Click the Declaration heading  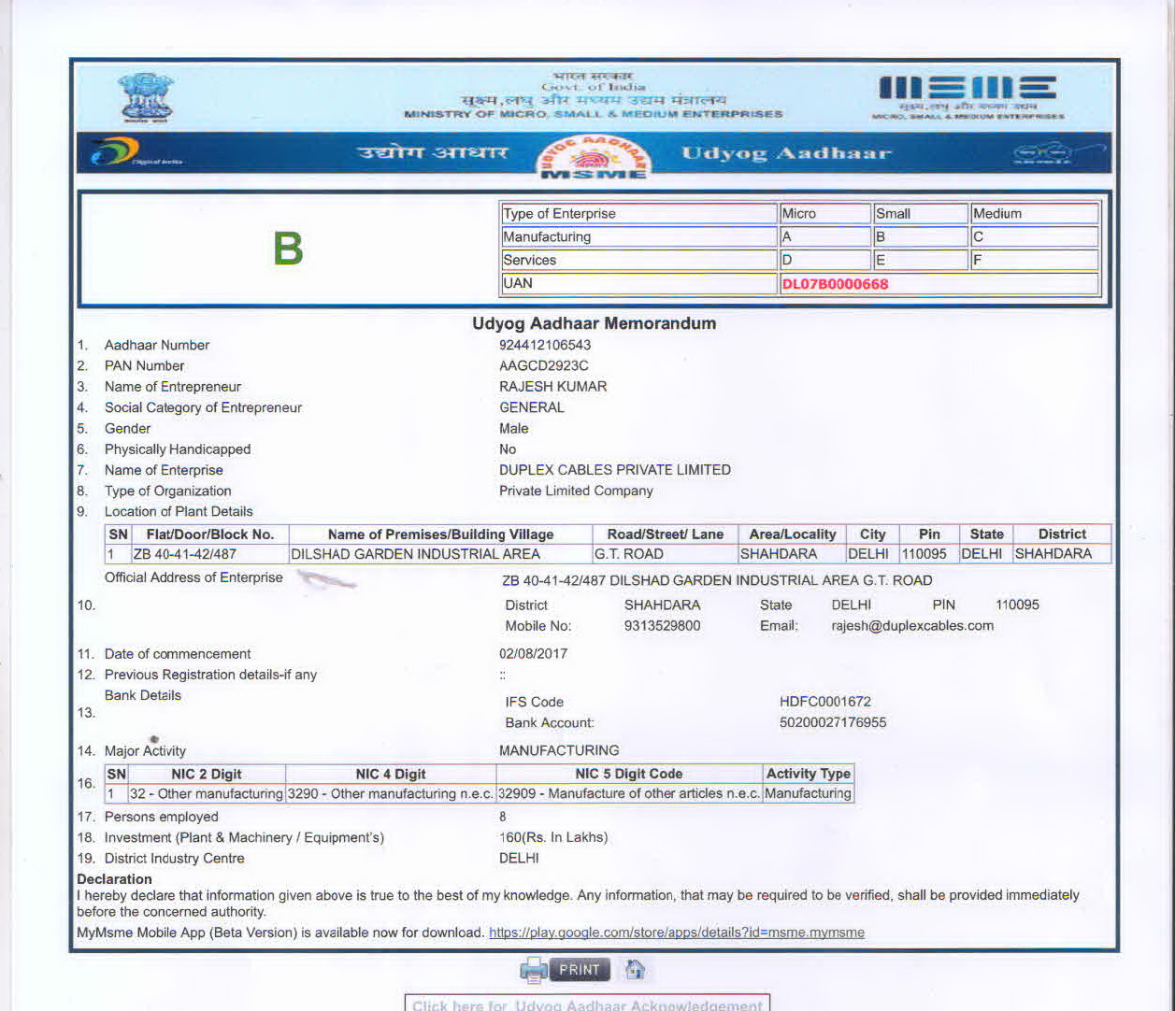[114, 879]
